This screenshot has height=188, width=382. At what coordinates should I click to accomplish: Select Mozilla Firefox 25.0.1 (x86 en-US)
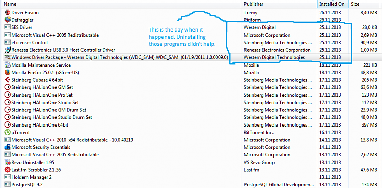click(45, 72)
